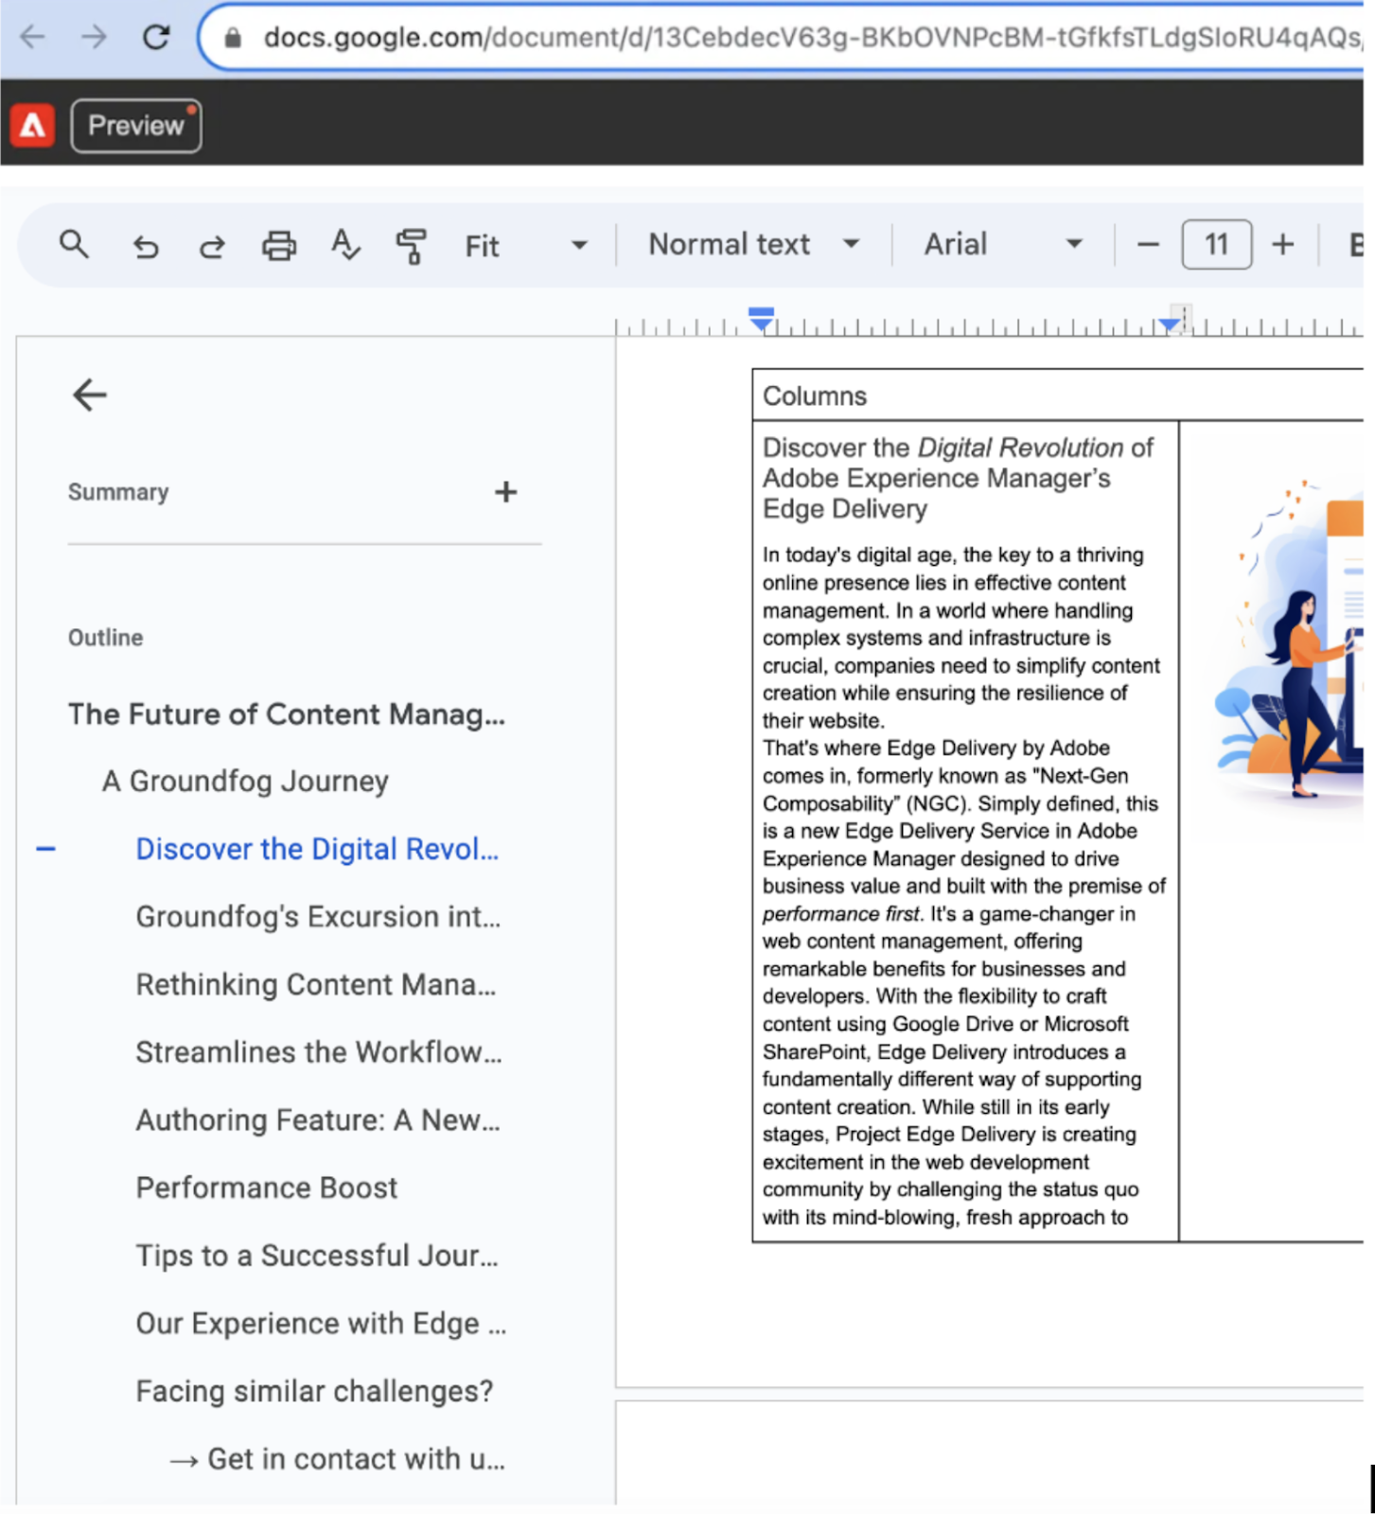Jump to 'Streamlines the Workflow...' outline item
This screenshot has height=1514, width=1375.
click(319, 1052)
